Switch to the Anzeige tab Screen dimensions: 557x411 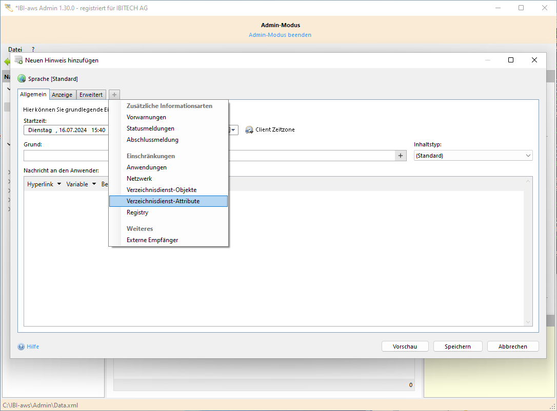pos(62,95)
